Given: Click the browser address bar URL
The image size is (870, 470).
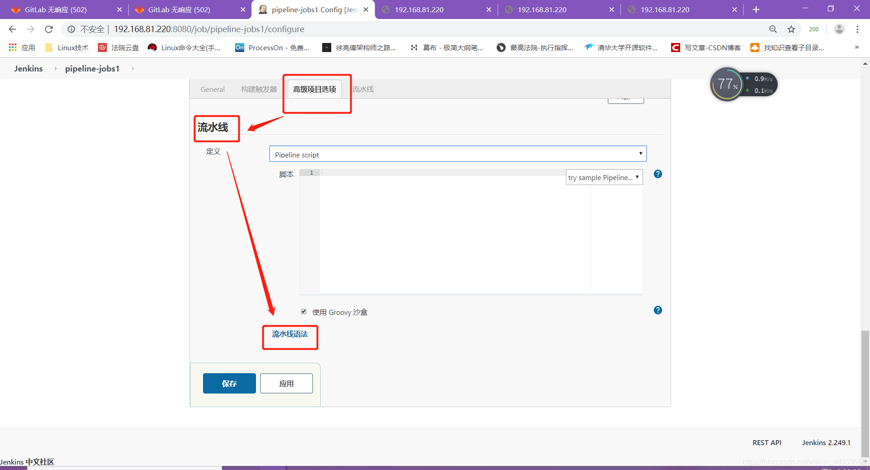Looking at the screenshot, I should click(209, 29).
